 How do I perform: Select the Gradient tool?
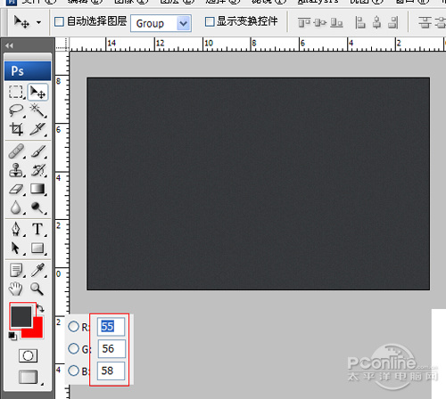click(38, 189)
